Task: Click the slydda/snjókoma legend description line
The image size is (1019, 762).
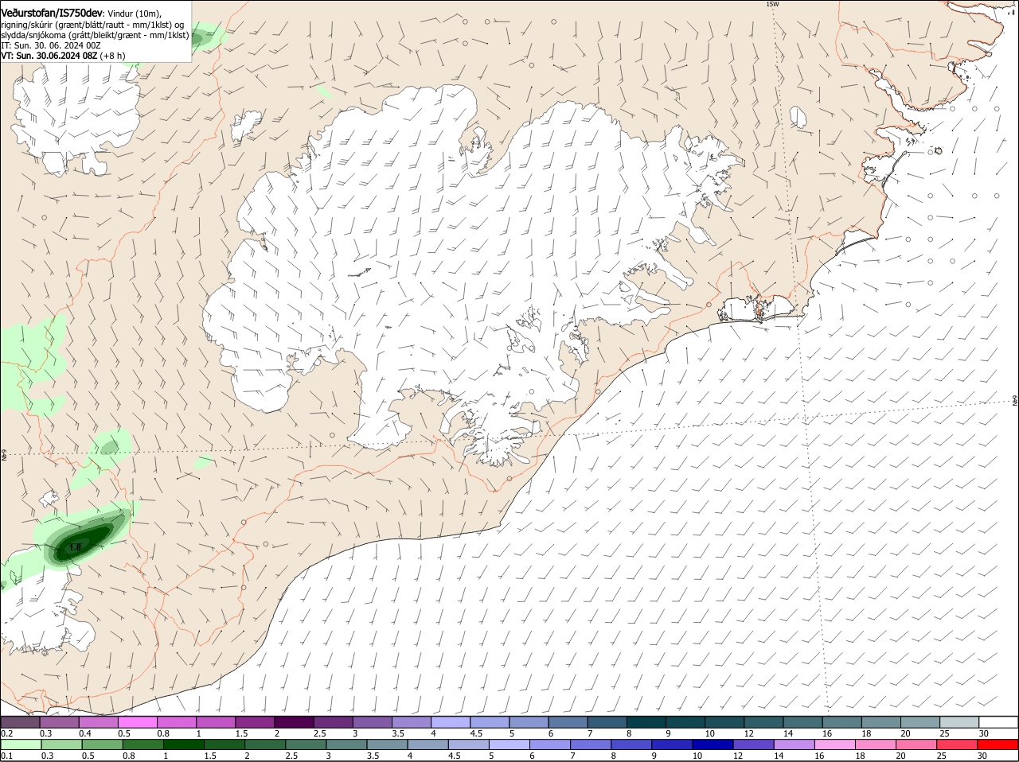Action: [95, 35]
